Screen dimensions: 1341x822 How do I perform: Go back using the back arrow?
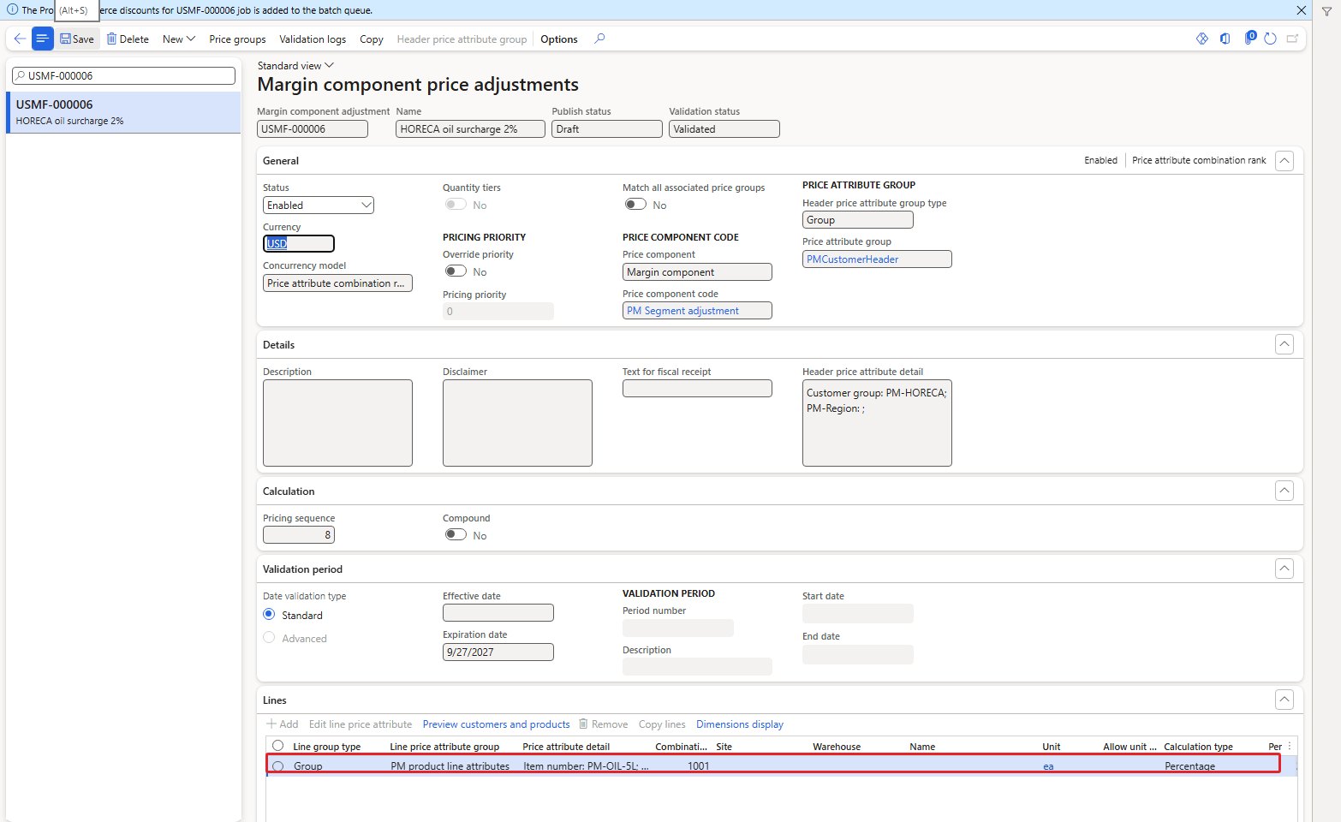[x=20, y=39]
